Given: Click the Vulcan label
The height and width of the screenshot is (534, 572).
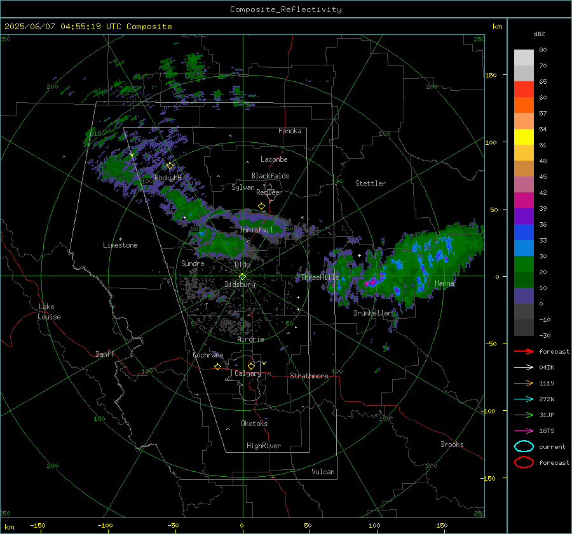Looking at the screenshot, I should click(x=323, y=472).
